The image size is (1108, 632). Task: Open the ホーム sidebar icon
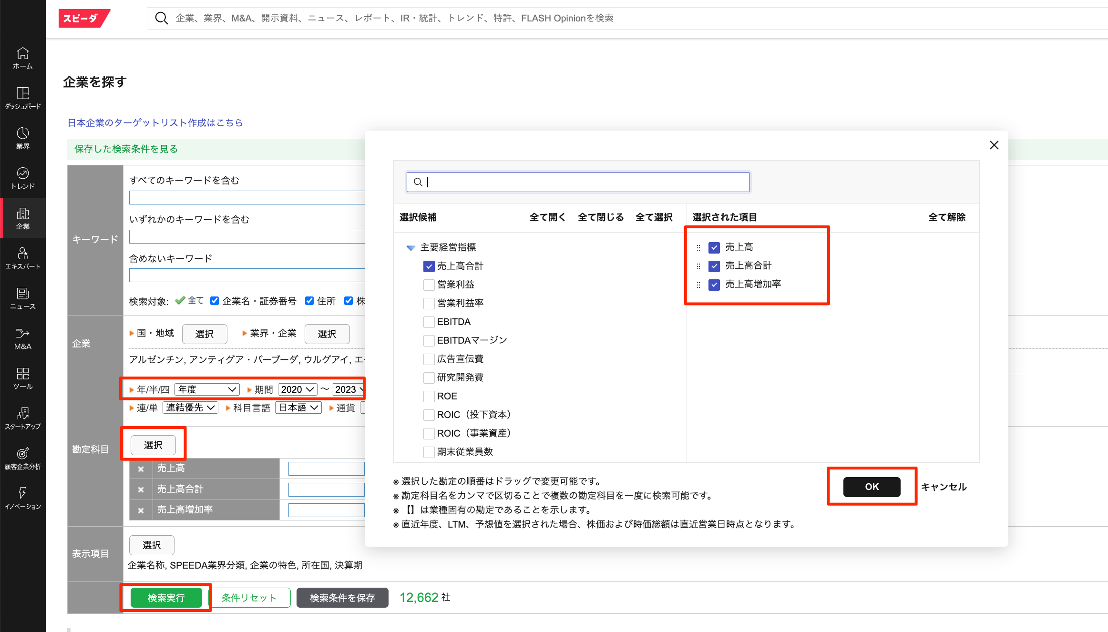(22, 58)
